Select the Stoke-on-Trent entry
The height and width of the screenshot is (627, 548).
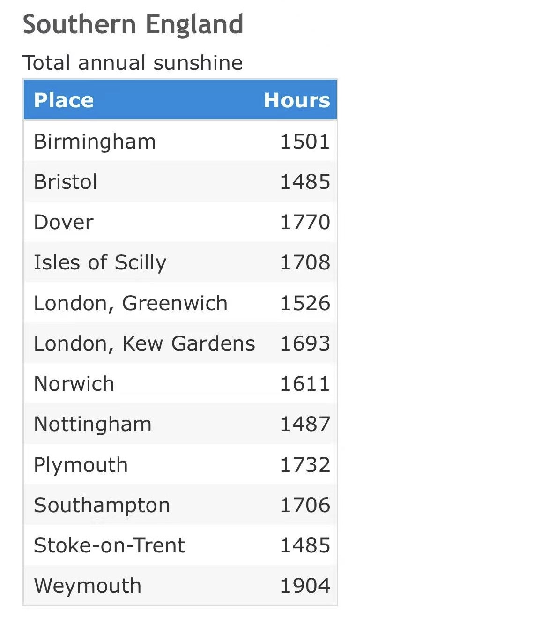(x=109, y=545)
